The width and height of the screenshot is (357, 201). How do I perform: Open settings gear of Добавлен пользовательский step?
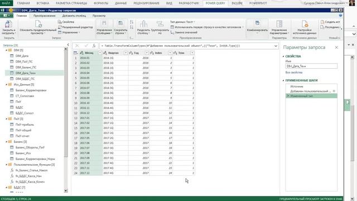334,91
